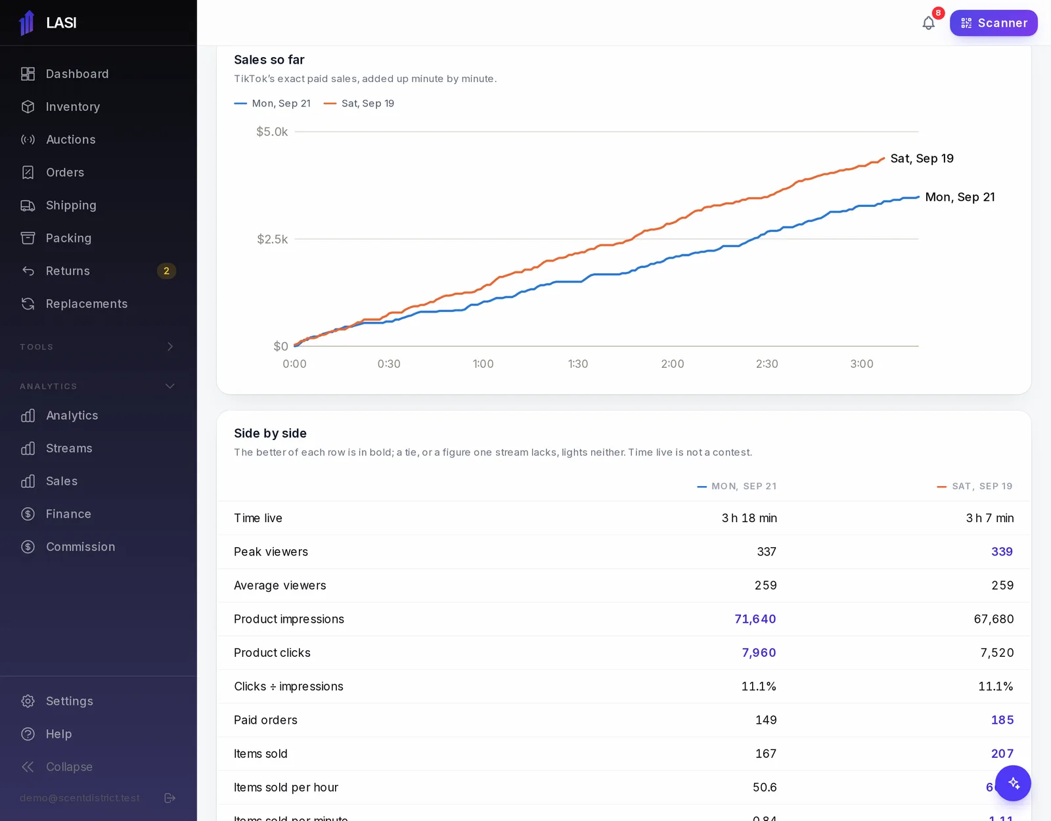Collapse the Analytics section chevron
Viewport: 1051px width, 821px height.
[x=170, y=386]
